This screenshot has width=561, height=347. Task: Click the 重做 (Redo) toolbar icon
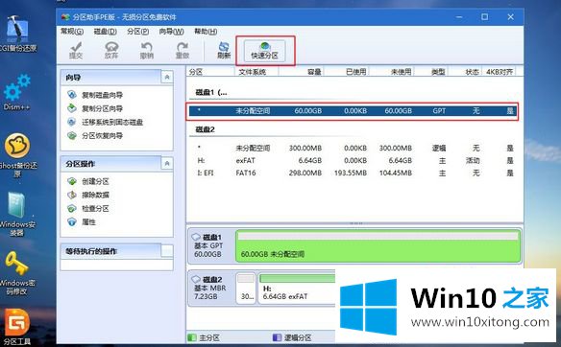pyautogui.click(x=183, y=51)
